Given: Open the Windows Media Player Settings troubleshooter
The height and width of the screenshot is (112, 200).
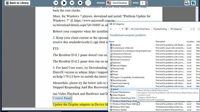Looking at the screenshot, I should pos(124,104).
